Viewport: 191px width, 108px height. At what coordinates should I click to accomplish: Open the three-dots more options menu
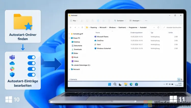coord(146,21)
